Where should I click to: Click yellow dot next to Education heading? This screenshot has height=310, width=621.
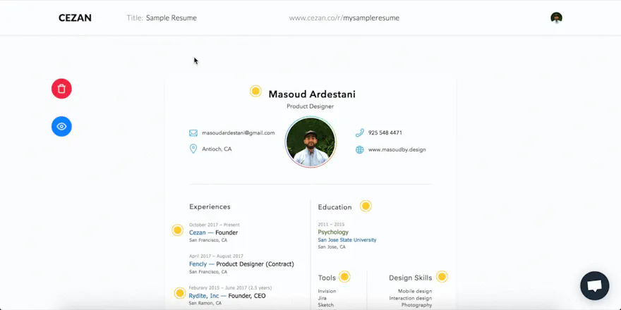point(366,206)
